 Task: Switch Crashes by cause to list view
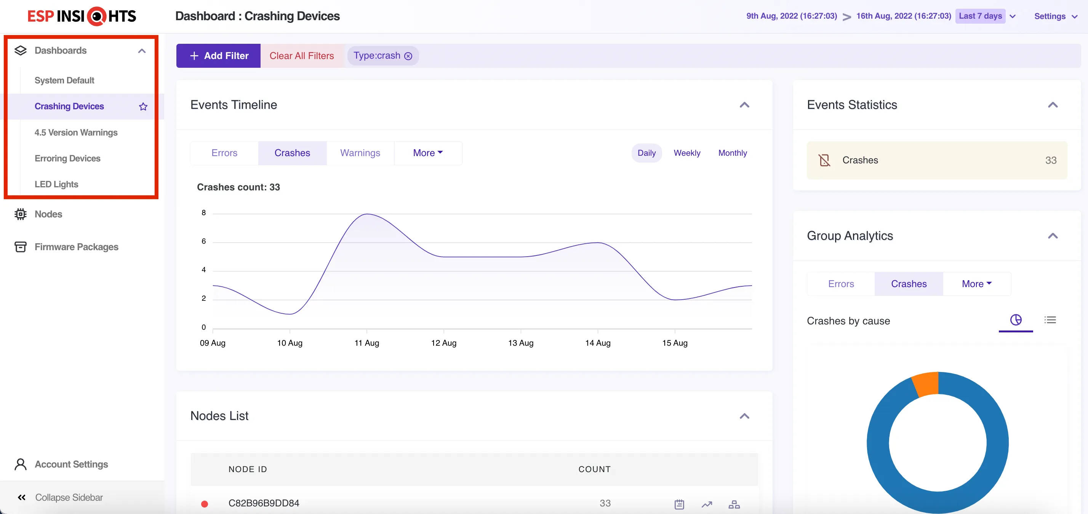click(1050, 320)
